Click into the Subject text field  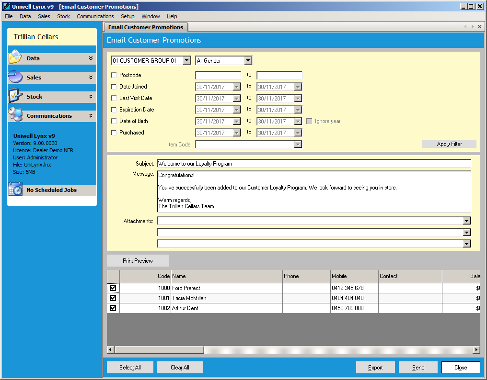tap(313, 164)
